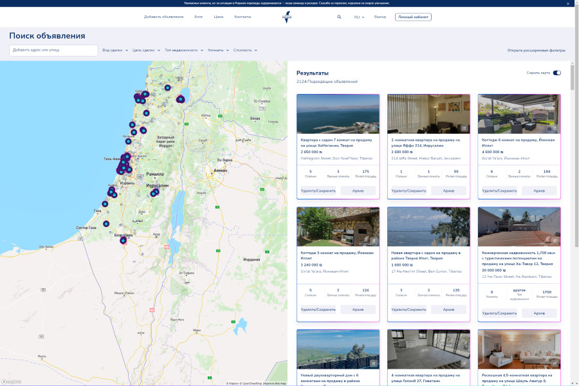
Task: Expand the 'Стоимость' price filter
Action: point(245,50)
